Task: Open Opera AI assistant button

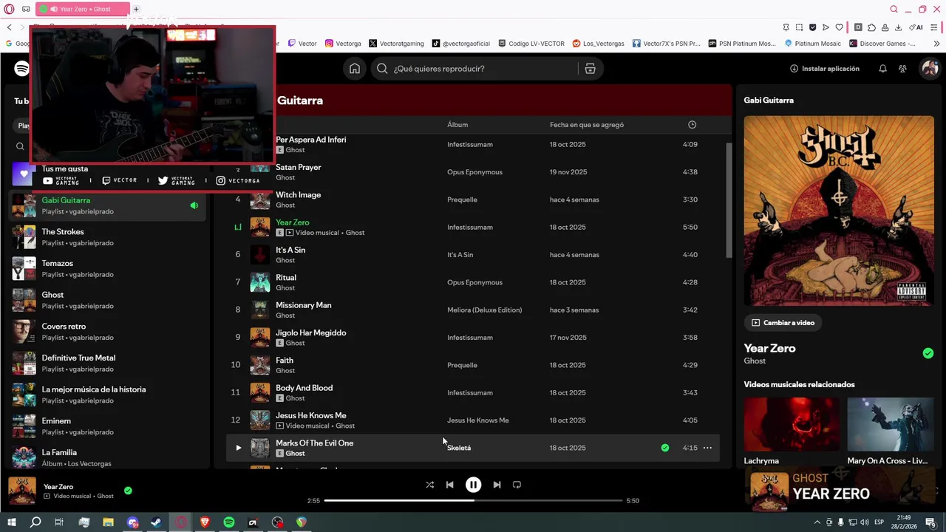Action: point(916,27)
